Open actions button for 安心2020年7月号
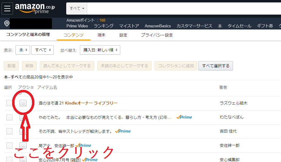Screen dimensions: 281x162 23,160
